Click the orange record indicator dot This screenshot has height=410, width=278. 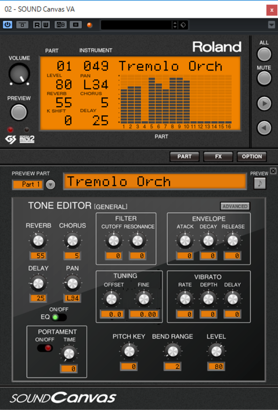(x=90, y=25)
